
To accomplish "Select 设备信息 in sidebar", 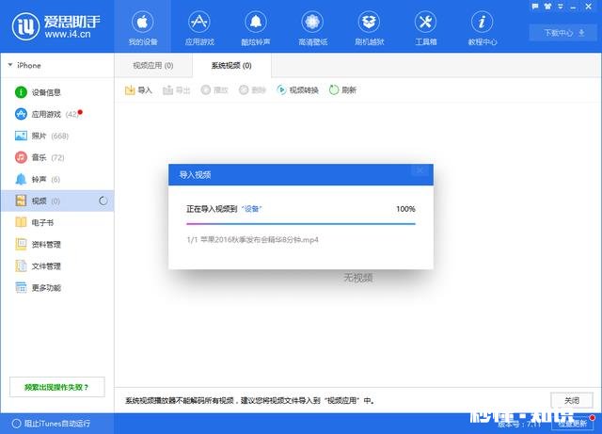I will (57, 92).
